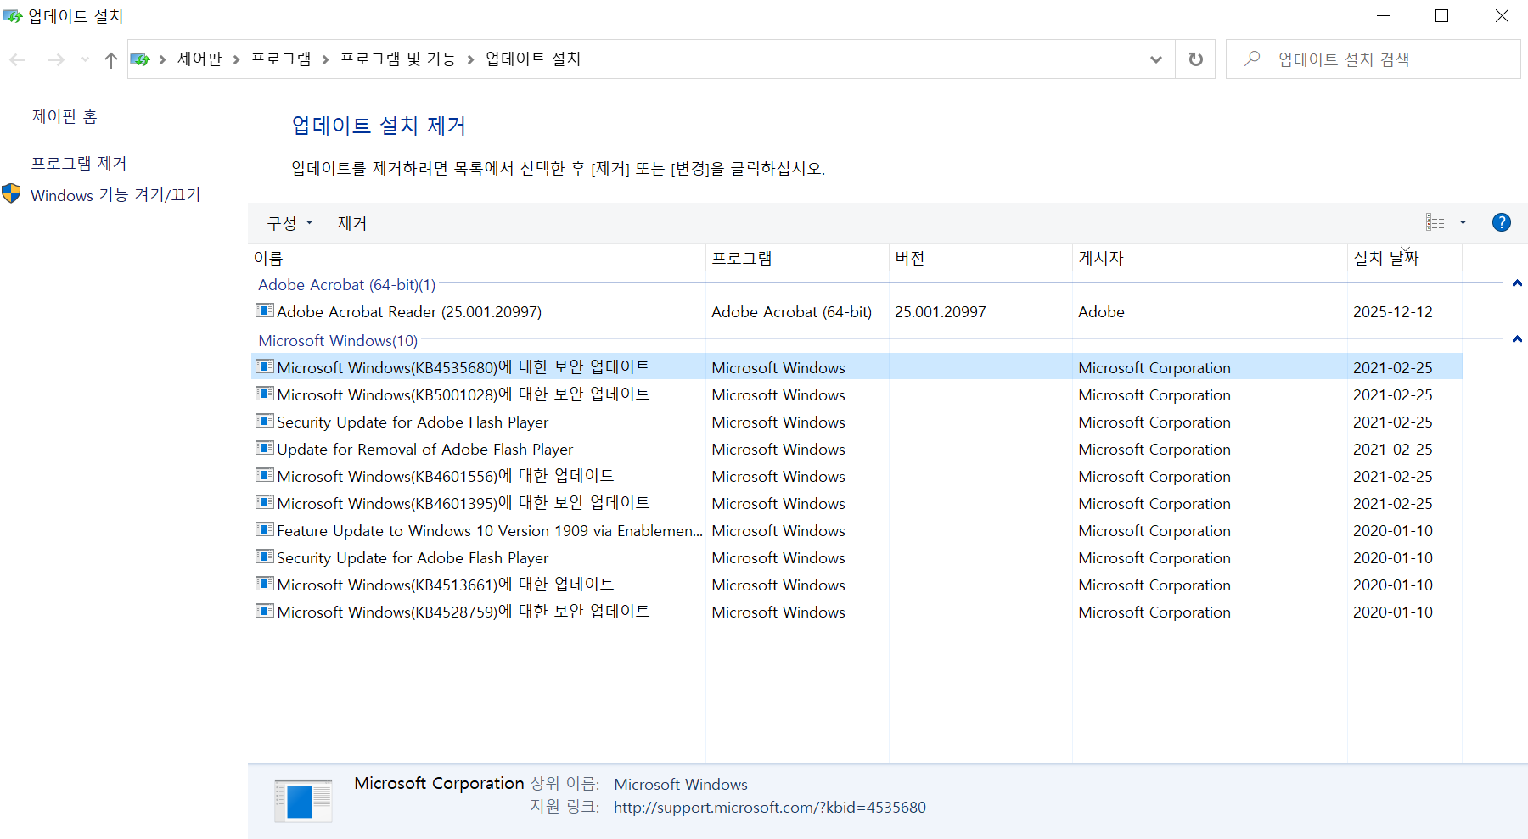Expand the chevron after 프로그램 및 기능
1528x839 pixels.
click(470, 59)
